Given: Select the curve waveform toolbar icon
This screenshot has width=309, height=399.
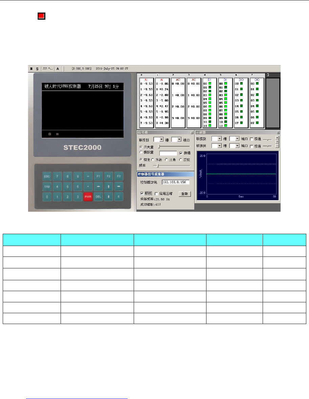Looking at the screenshot, I should (50, 69).
